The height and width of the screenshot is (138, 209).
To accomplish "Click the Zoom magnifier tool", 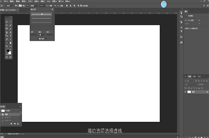I will [7, 46].
